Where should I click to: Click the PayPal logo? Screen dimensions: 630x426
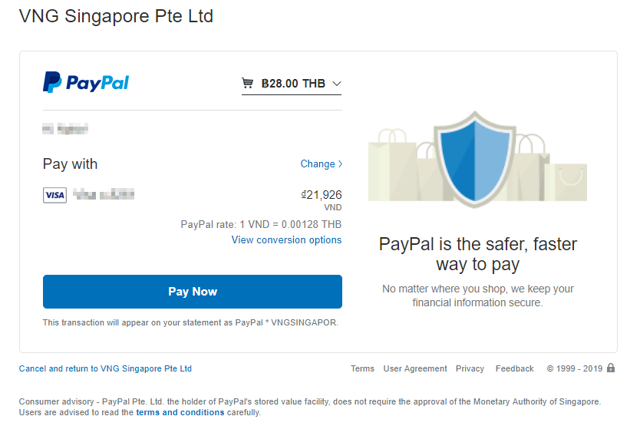pyautogui.click(x=86, y=82)
